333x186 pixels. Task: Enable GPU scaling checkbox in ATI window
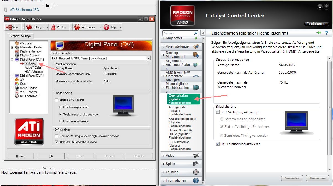[x=57, y=100]
